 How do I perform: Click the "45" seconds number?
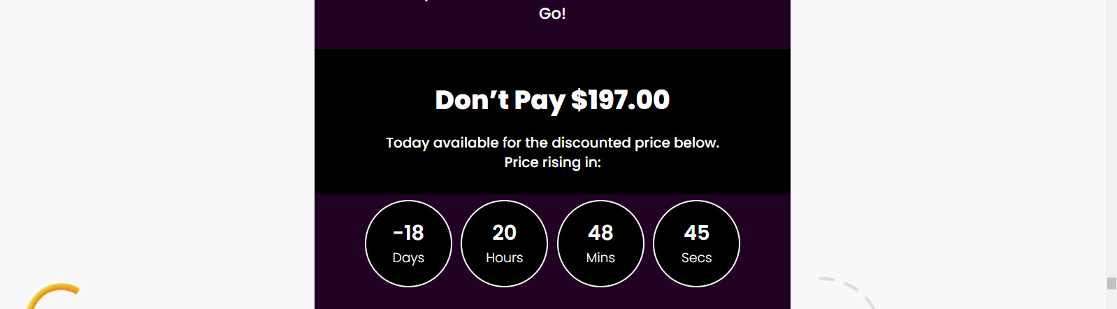point(696,232)
